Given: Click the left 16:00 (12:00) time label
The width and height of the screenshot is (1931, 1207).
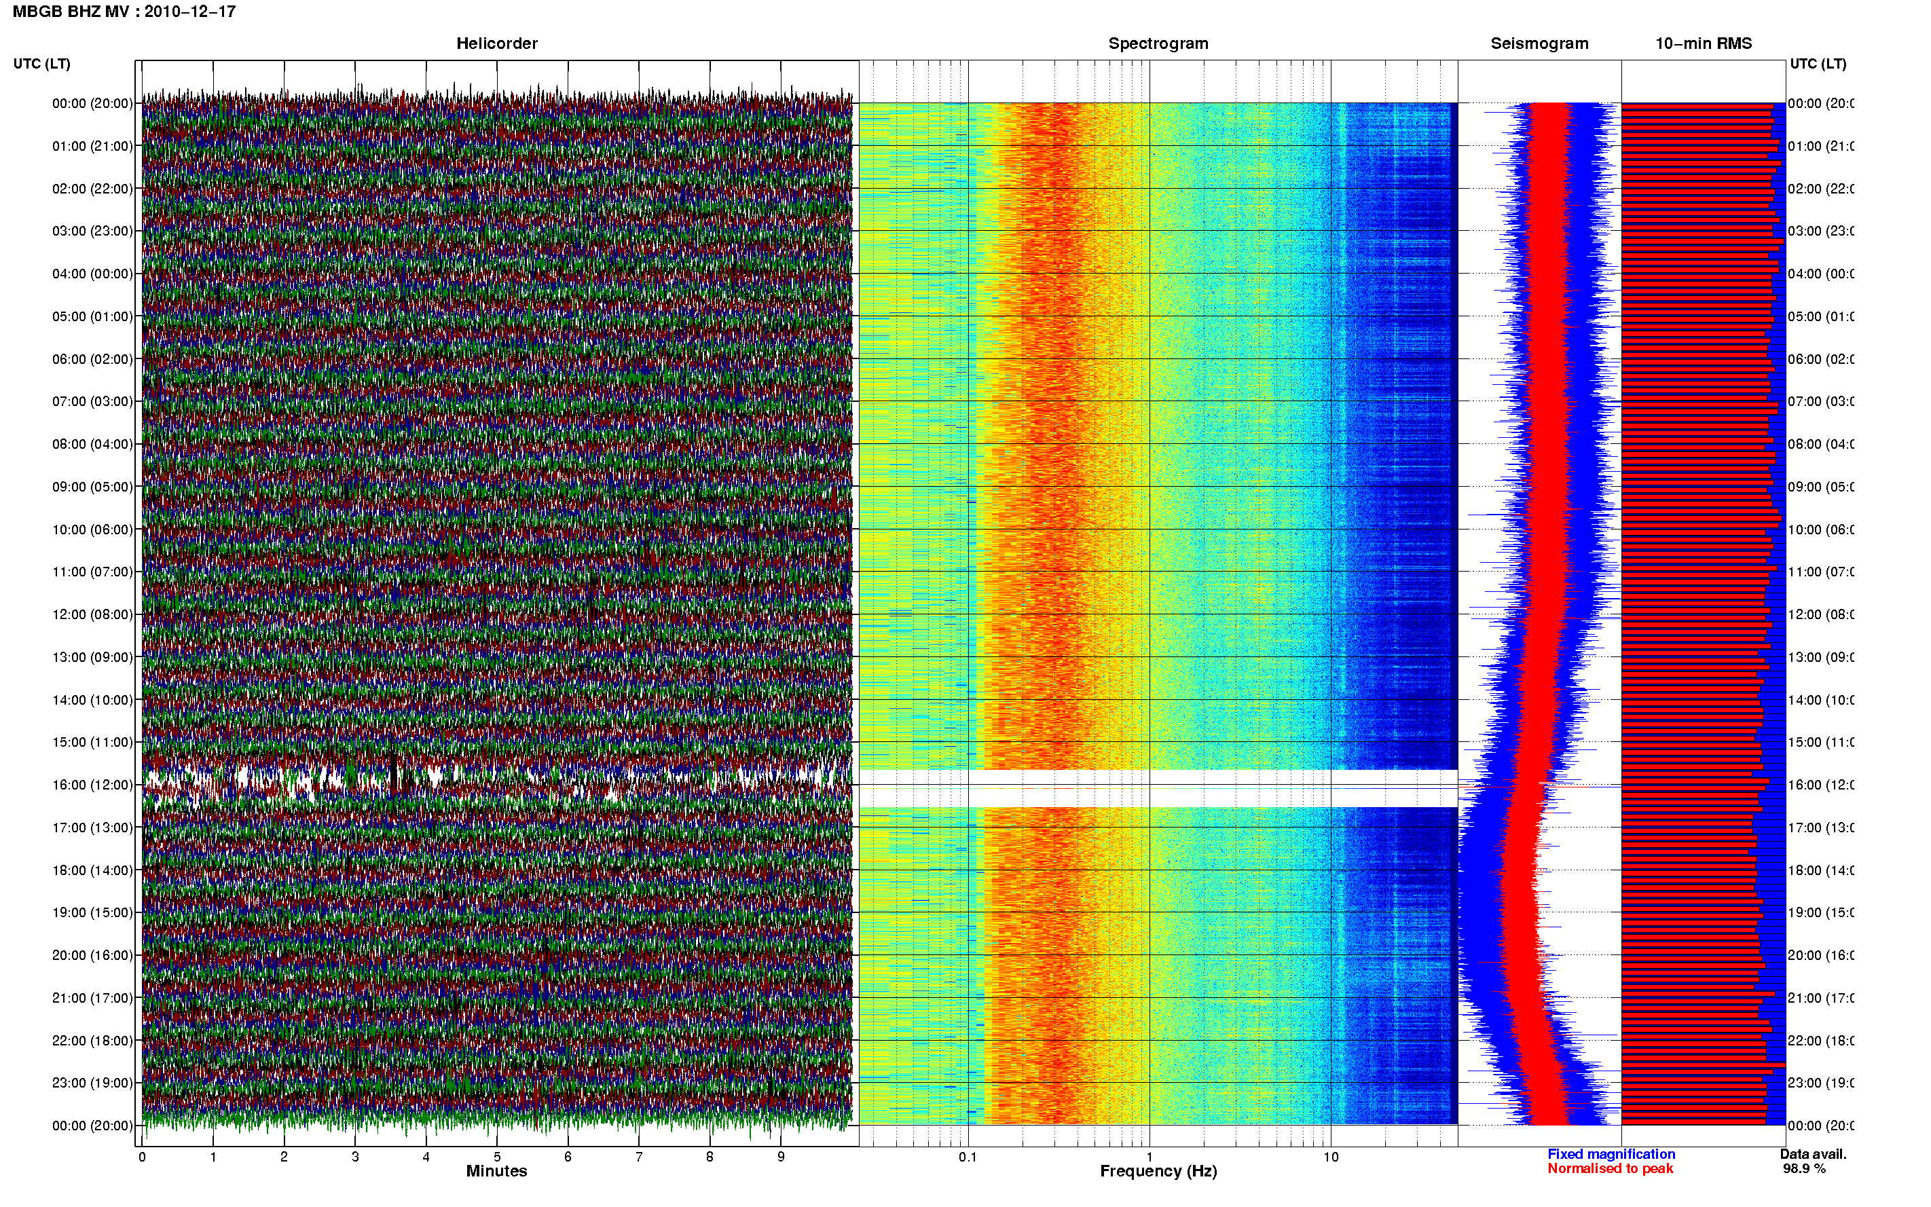Looking at the screenshot, I should [x=92, y=785].
